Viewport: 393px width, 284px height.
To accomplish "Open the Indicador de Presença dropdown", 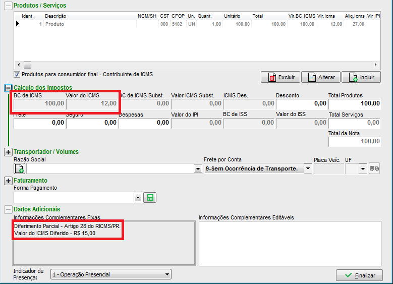I will tap(167, 274).
